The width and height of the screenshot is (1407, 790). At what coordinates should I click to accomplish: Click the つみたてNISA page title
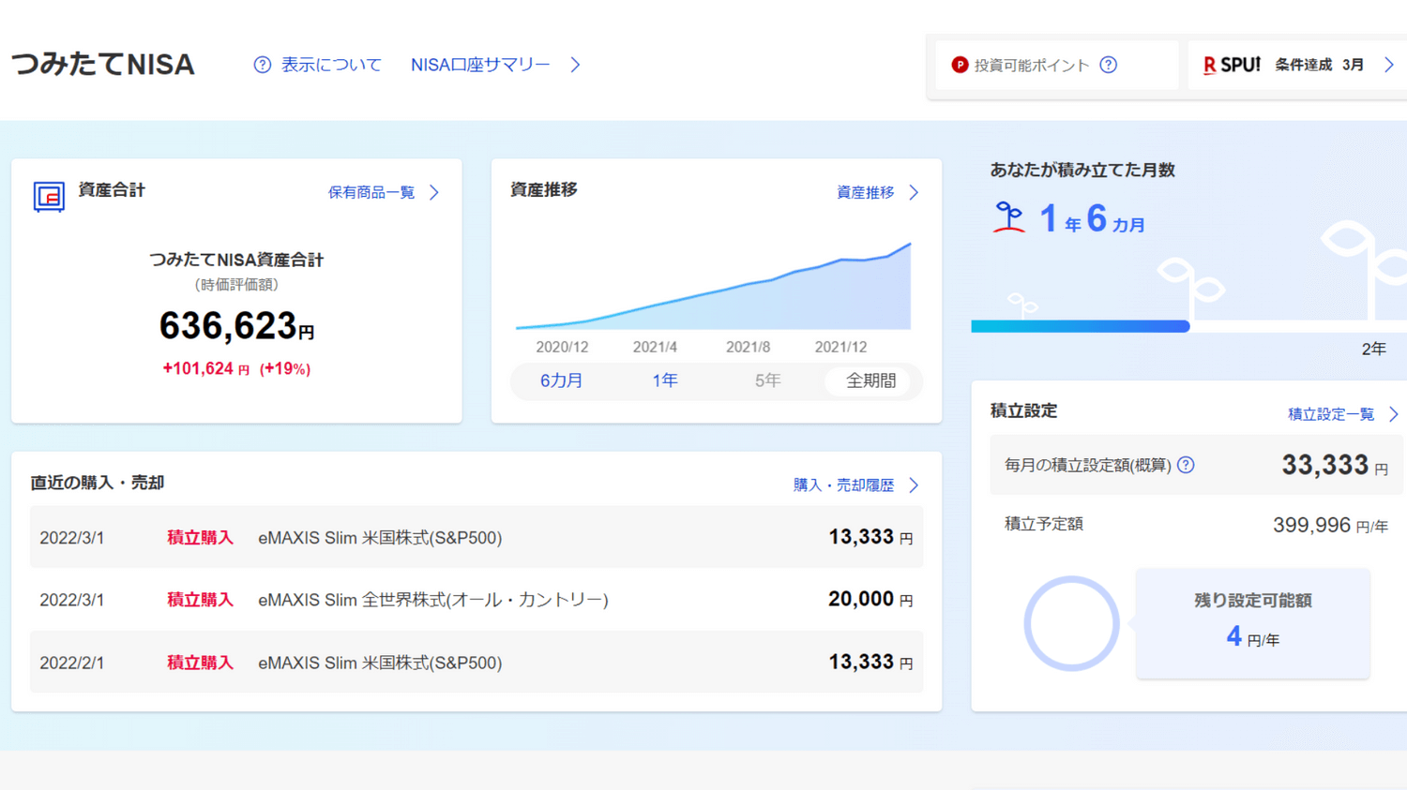pos(103,65)
